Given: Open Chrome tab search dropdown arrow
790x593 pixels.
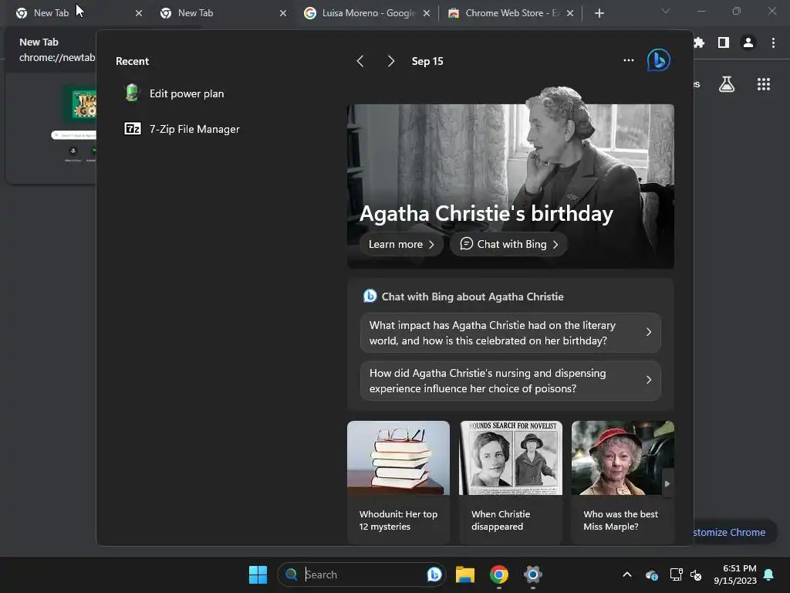Looking at the screenshot, I should tap(666, 11).
